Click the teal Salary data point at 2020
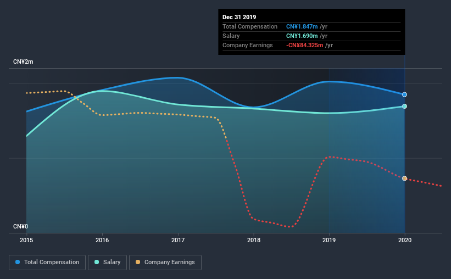Viewport: 451px width, 279px height. pyautogui.click(x=404, y=107)
